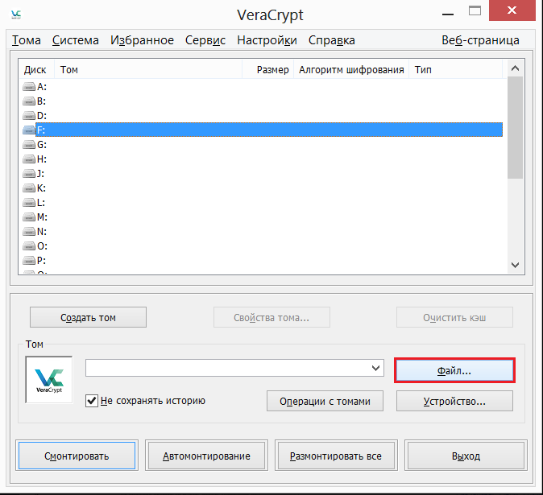This screenshot has height=495, width=543.
Task: Click the drive list scroll up arrow
Action: tap(515, 68)
